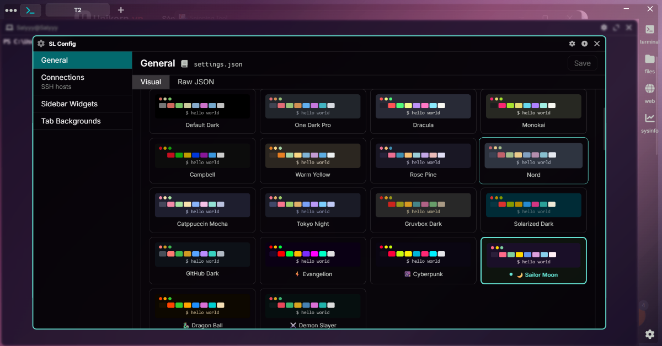This screenshot has width=662, height=346.
Task: Click the three-dots icon at the top-left
Action: [10, 10]
